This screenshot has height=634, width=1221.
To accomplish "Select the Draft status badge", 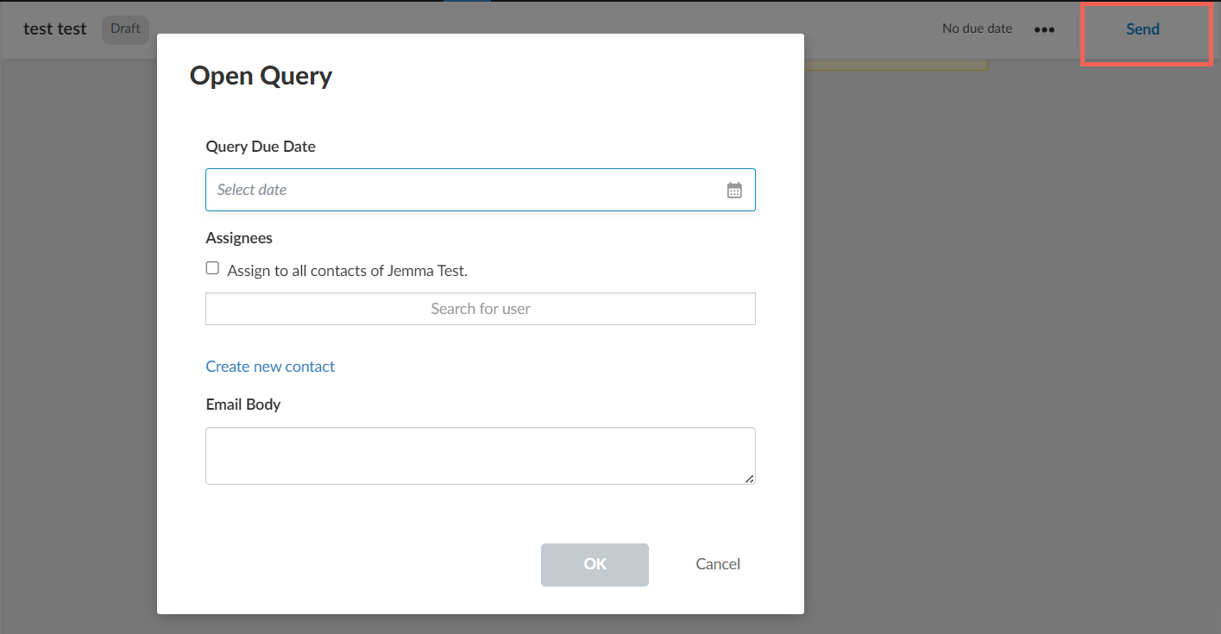I will pos(125,29).
